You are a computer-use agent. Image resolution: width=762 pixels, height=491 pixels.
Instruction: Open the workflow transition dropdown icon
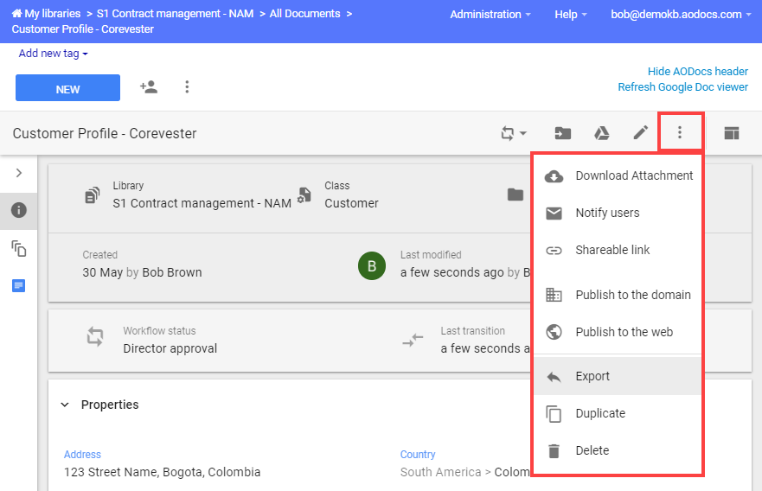click(513, 133)
